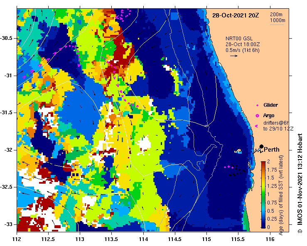This screenshot has width=307, height=246.
Task: Click the '-33' latitude axis label
Action: (9, 224)
